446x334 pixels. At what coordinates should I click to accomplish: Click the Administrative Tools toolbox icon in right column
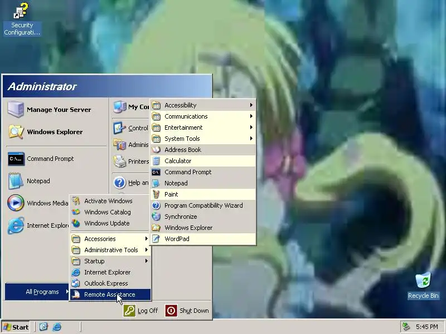point(120,145)
